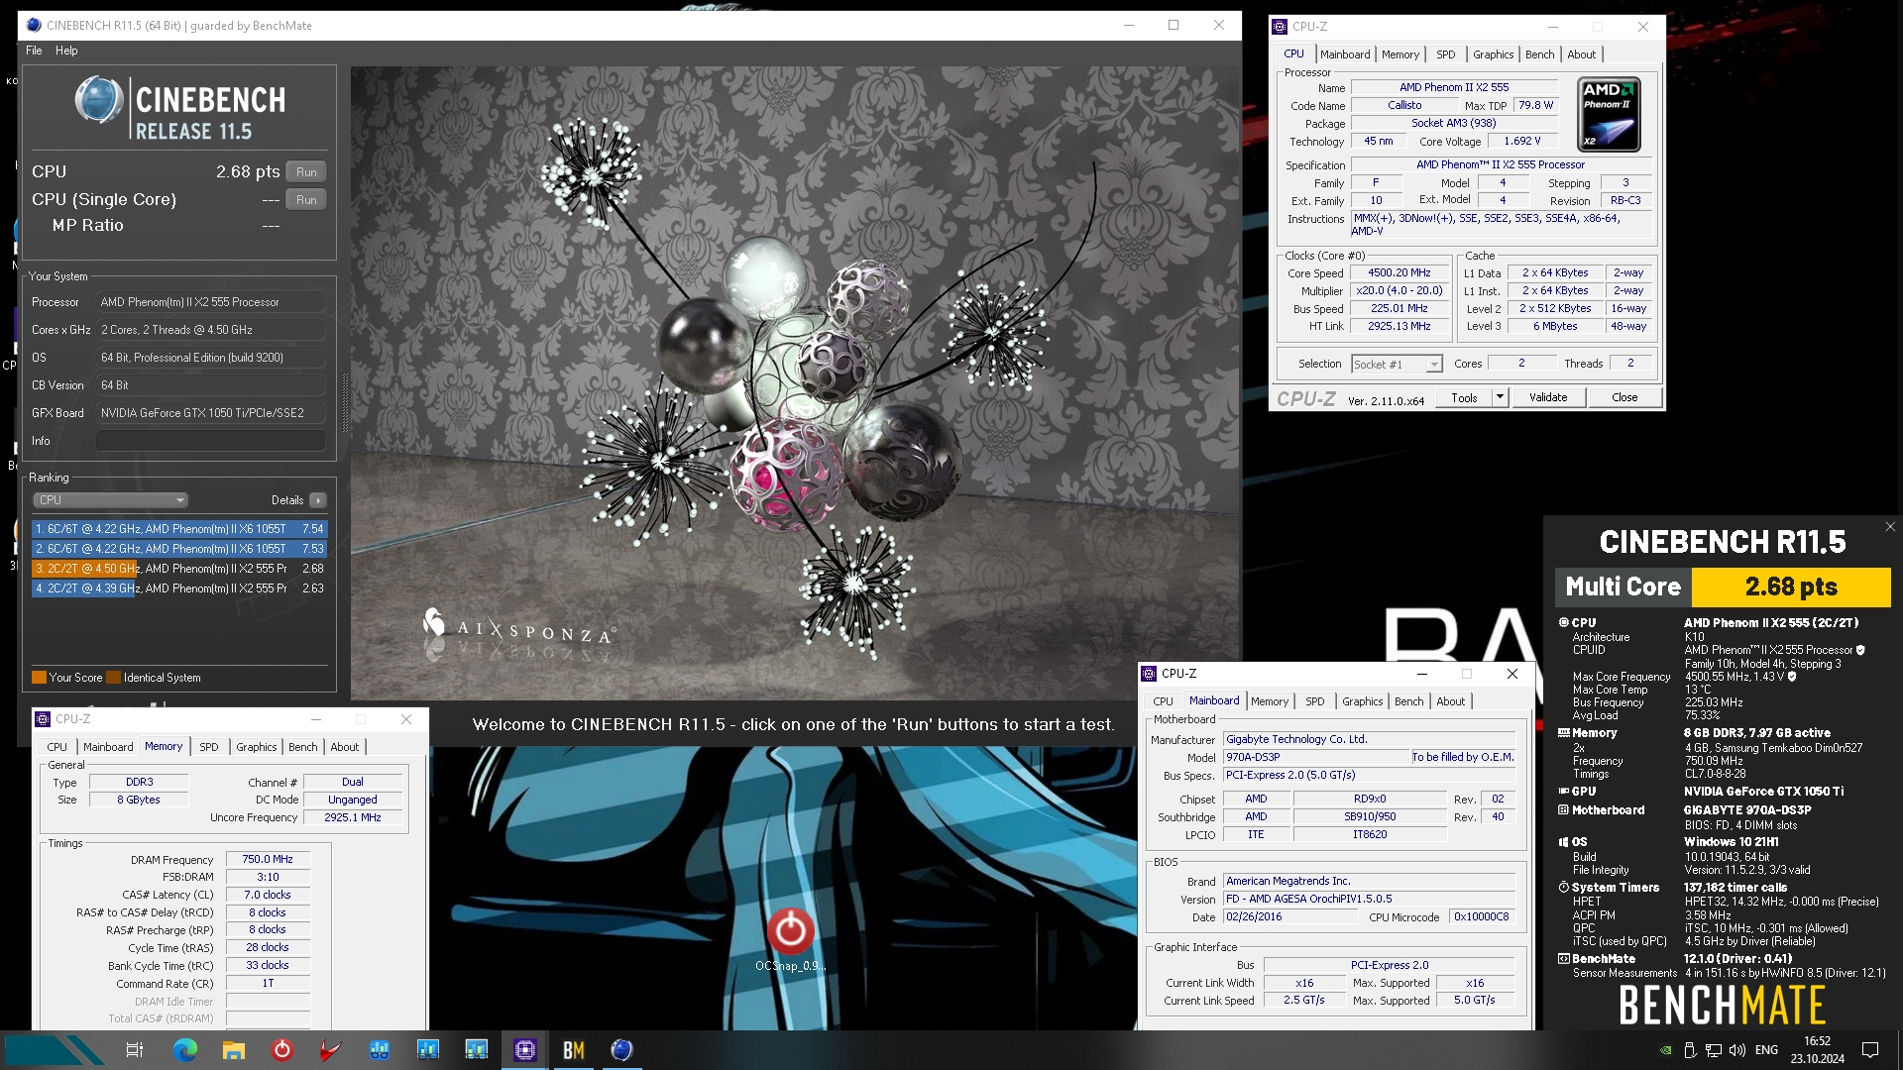Open the Tools dropdown arrow in CPU-Z
The height and width of the screenshot is (1070, 1903).
tap(1500, 397)
